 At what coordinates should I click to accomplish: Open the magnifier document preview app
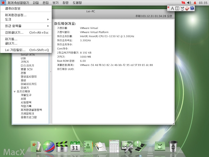pos(101,147)
